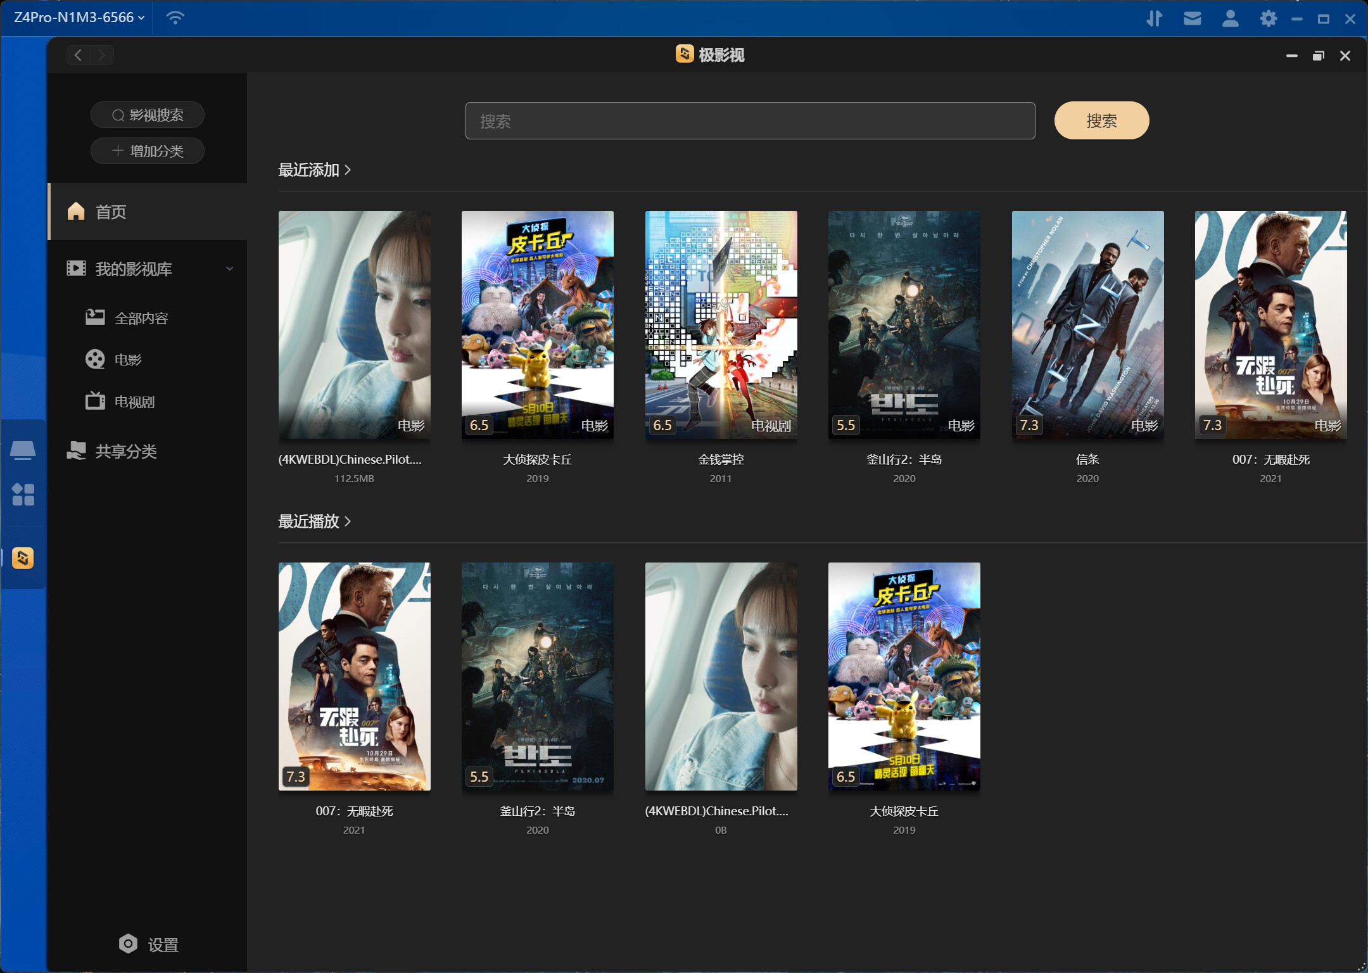Screen dimensions: 1368x973
Task: Click the transfer arrows icon in title bar
Action: pyautogui.click(x=1154, y=18)
